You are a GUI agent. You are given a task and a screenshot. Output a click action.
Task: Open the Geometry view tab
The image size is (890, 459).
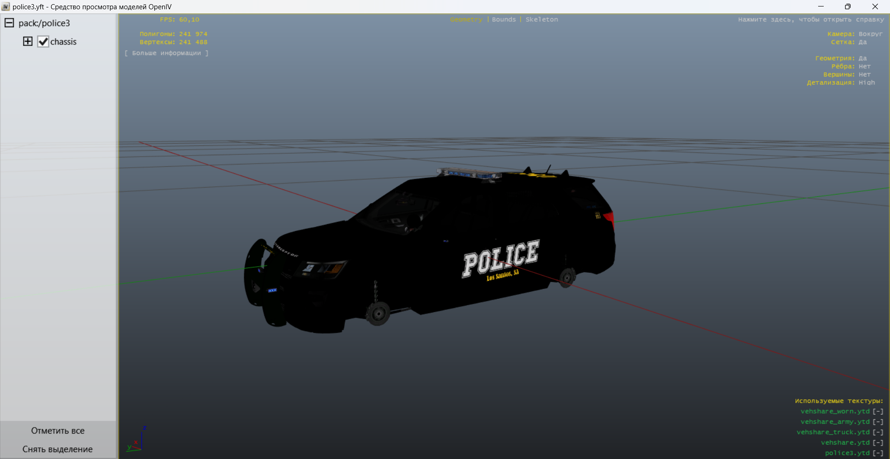466,19
